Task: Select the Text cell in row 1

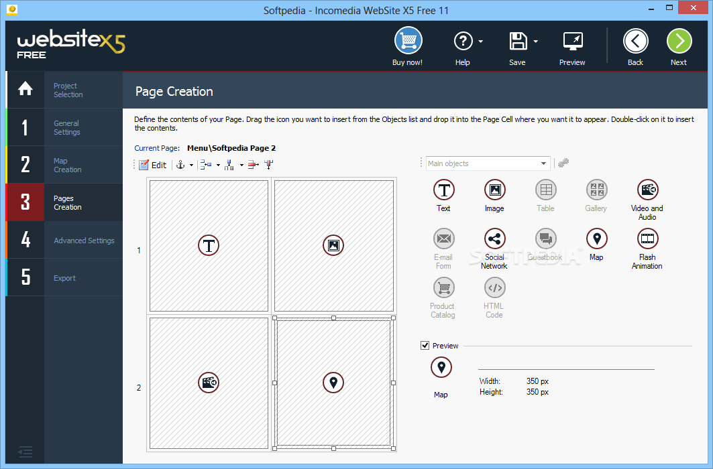Action: 209,246
